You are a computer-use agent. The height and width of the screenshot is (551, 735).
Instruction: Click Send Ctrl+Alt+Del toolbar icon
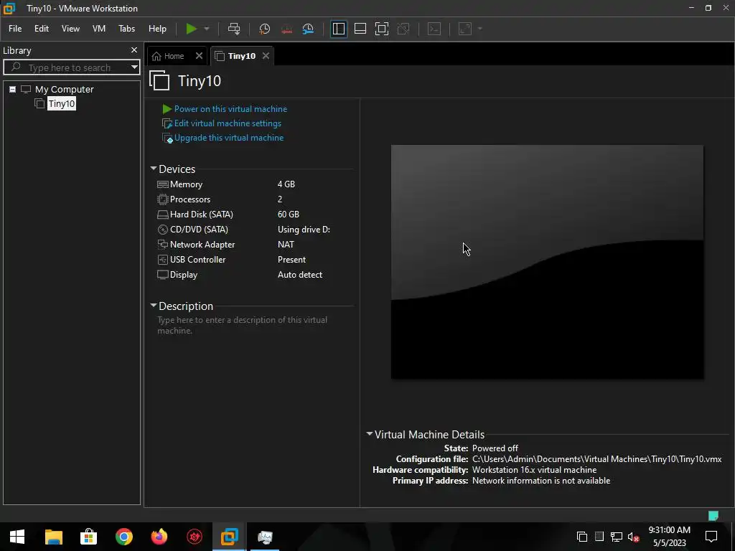(x=234, y=29)
